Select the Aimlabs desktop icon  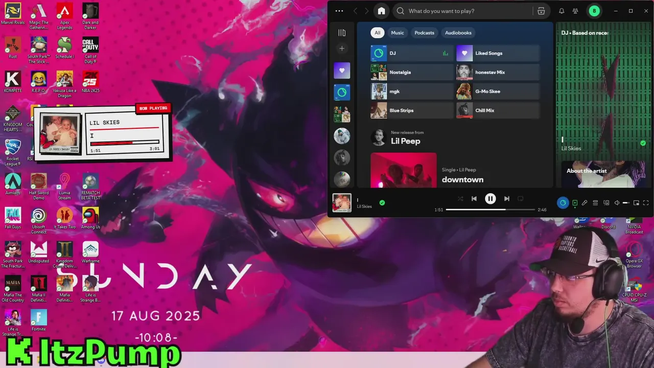click(13, 184)
